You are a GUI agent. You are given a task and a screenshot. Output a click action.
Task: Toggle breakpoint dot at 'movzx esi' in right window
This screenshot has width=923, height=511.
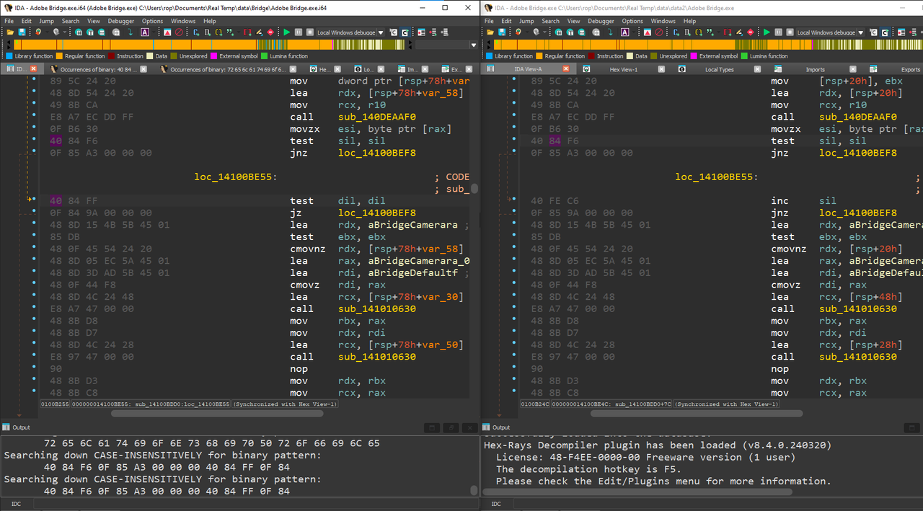(514, 128)
